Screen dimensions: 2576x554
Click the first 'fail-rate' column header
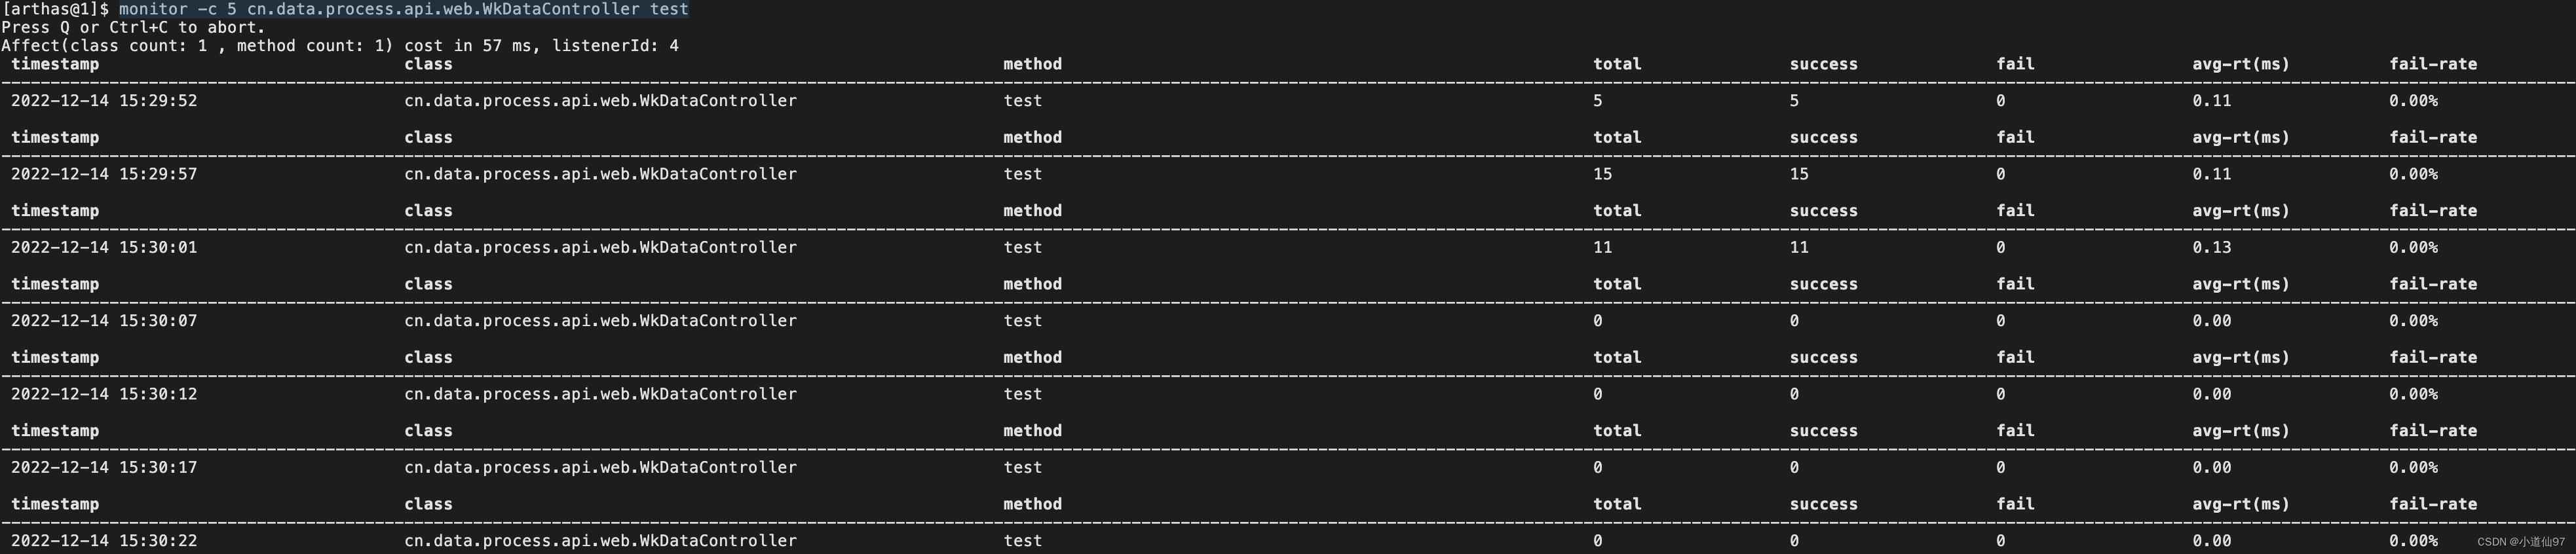[2433, 64]
